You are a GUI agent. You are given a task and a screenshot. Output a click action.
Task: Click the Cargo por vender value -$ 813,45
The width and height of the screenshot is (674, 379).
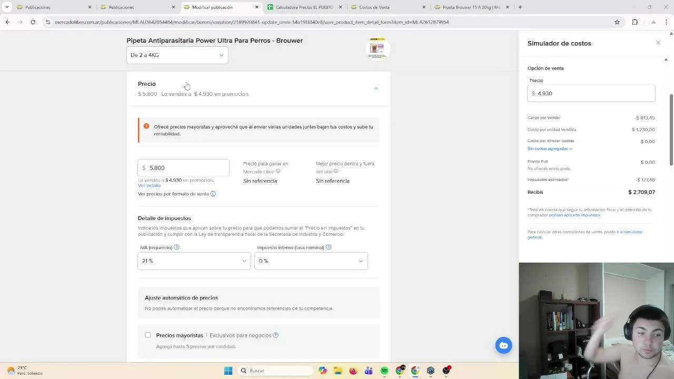pyautogui.click(x=645, y=118)
